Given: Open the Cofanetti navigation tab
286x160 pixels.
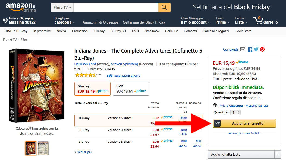Looking at the screenshot, I should (x=190, y=31).
